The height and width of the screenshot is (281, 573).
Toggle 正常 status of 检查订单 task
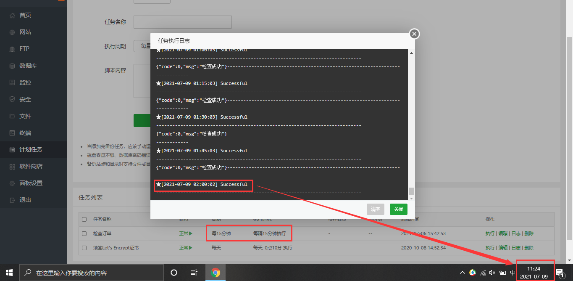tap(186, 233)
